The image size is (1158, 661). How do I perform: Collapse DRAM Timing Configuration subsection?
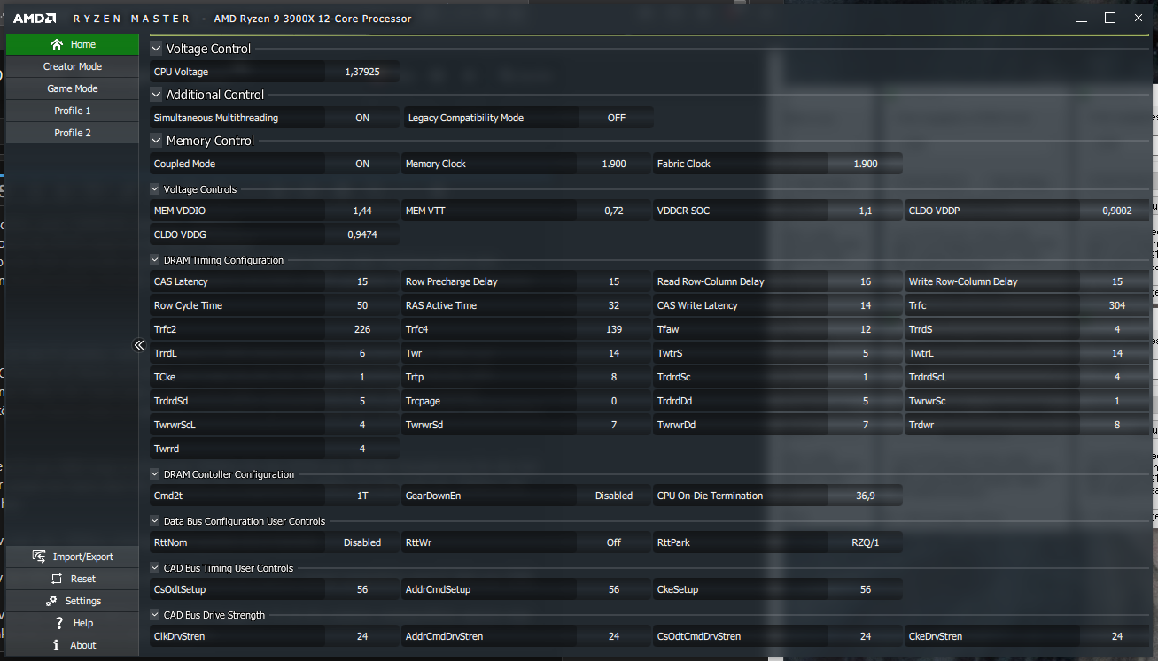(156, 260)
